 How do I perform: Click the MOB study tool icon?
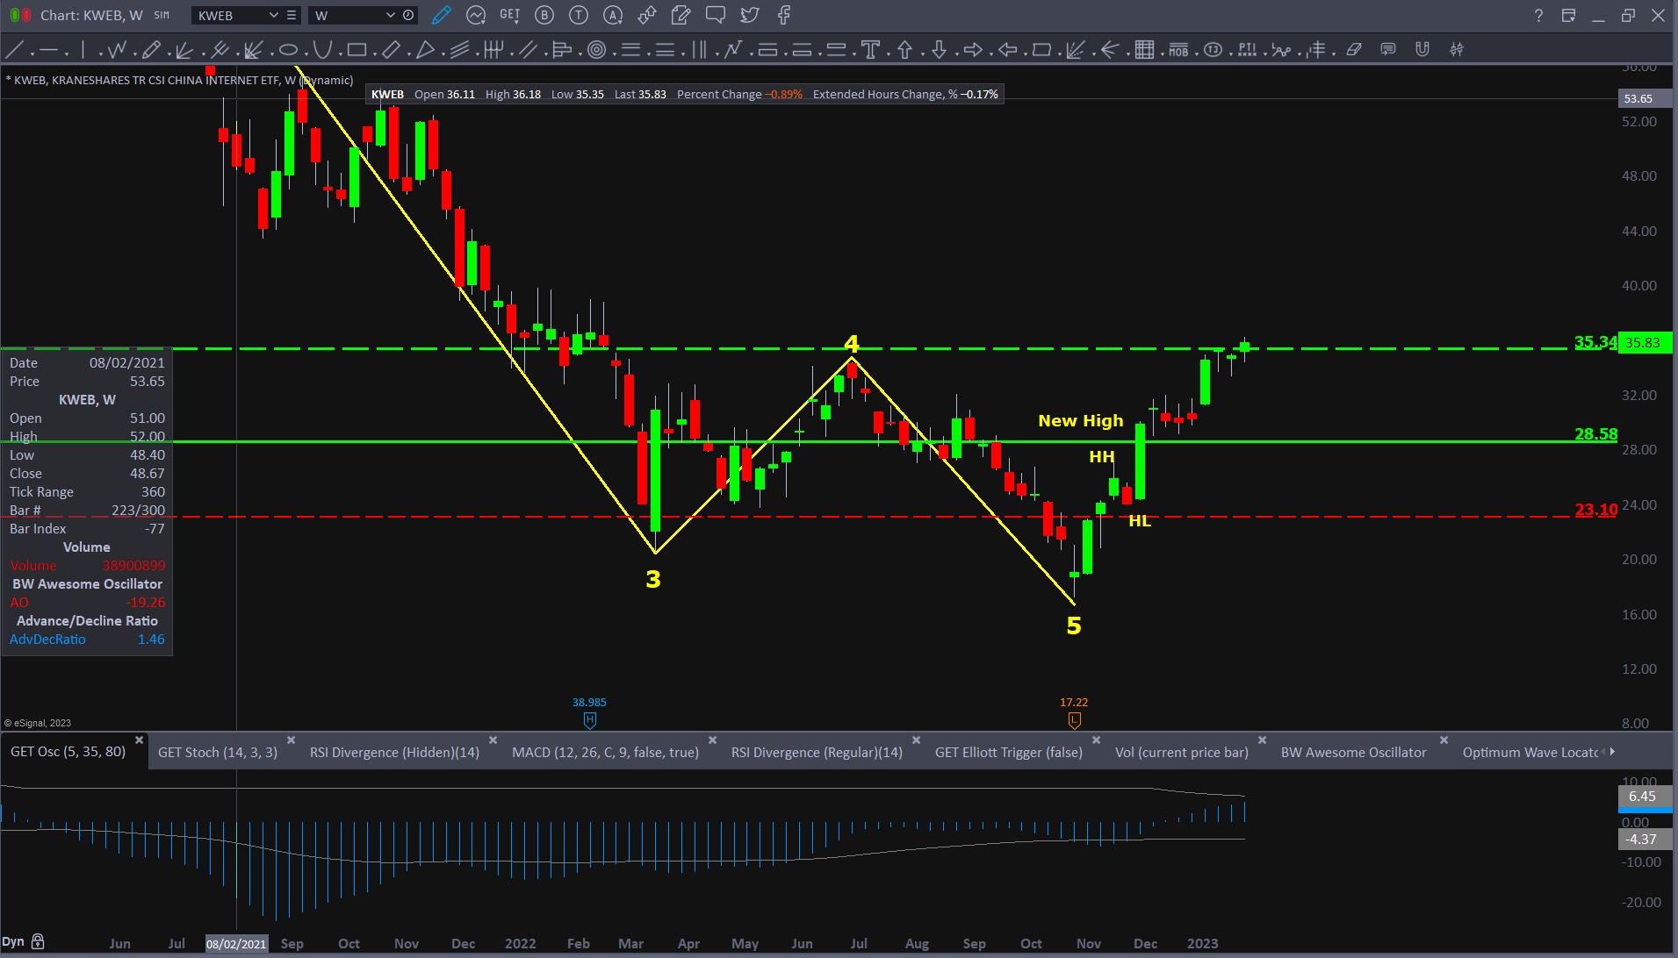[1178, 50]
